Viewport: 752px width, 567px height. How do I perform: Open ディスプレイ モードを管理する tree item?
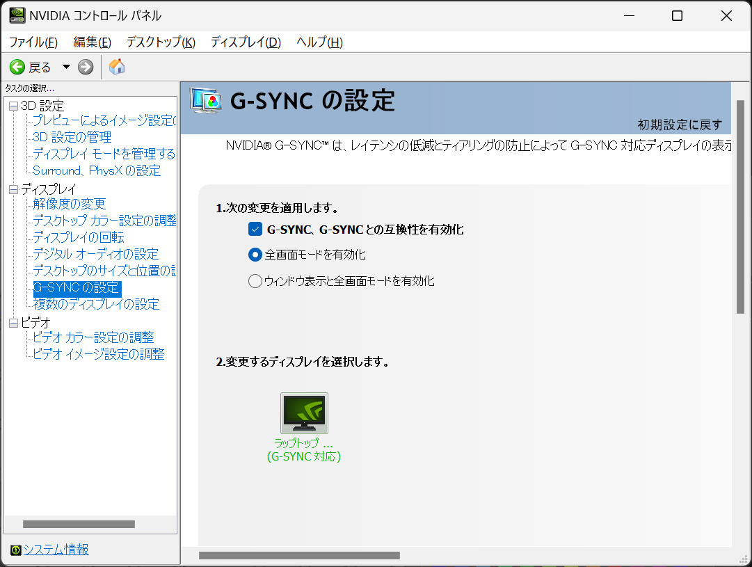tap(104, 154)
